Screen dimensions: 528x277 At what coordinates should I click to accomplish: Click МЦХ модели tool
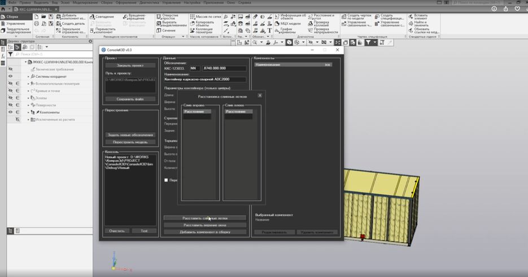click(x=288, y=24)
